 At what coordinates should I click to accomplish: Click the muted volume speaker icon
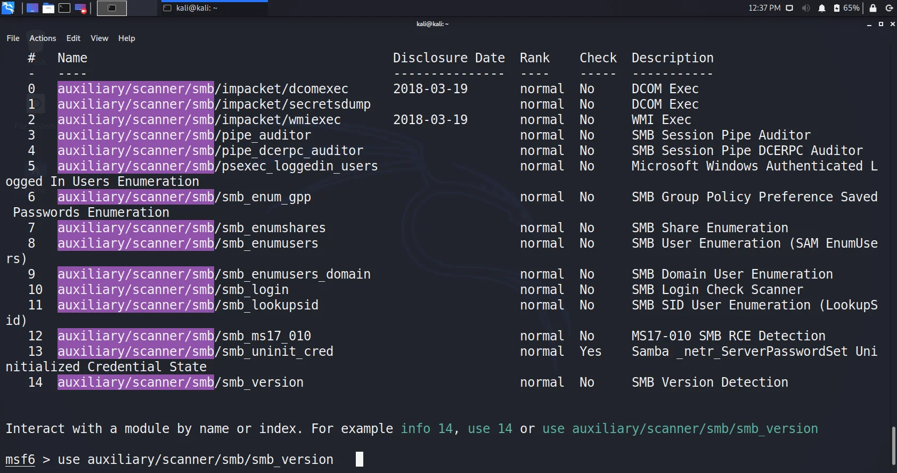point(806,8)
